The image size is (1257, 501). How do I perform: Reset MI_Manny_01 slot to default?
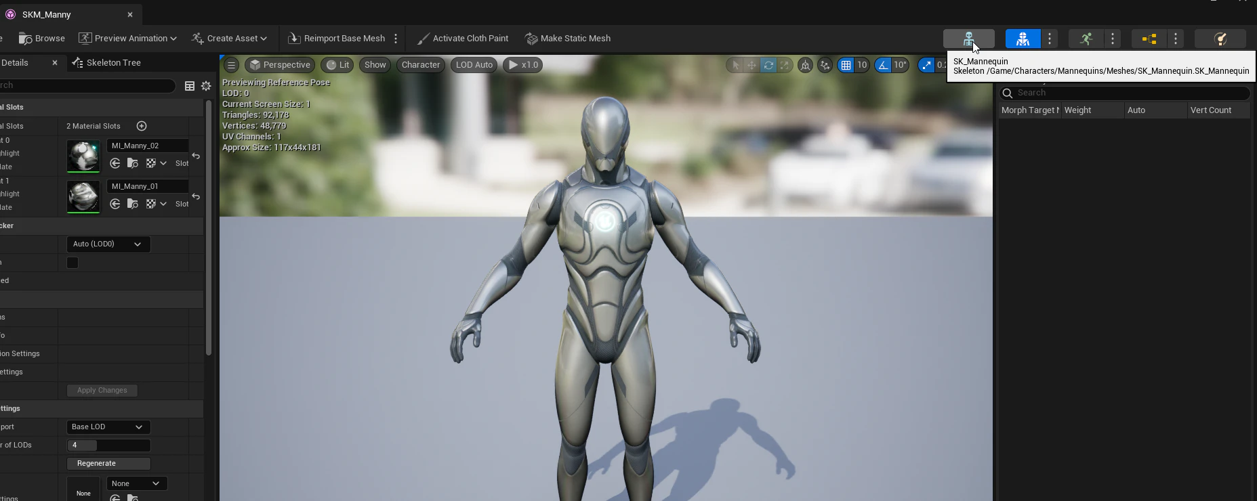point(196,197)
